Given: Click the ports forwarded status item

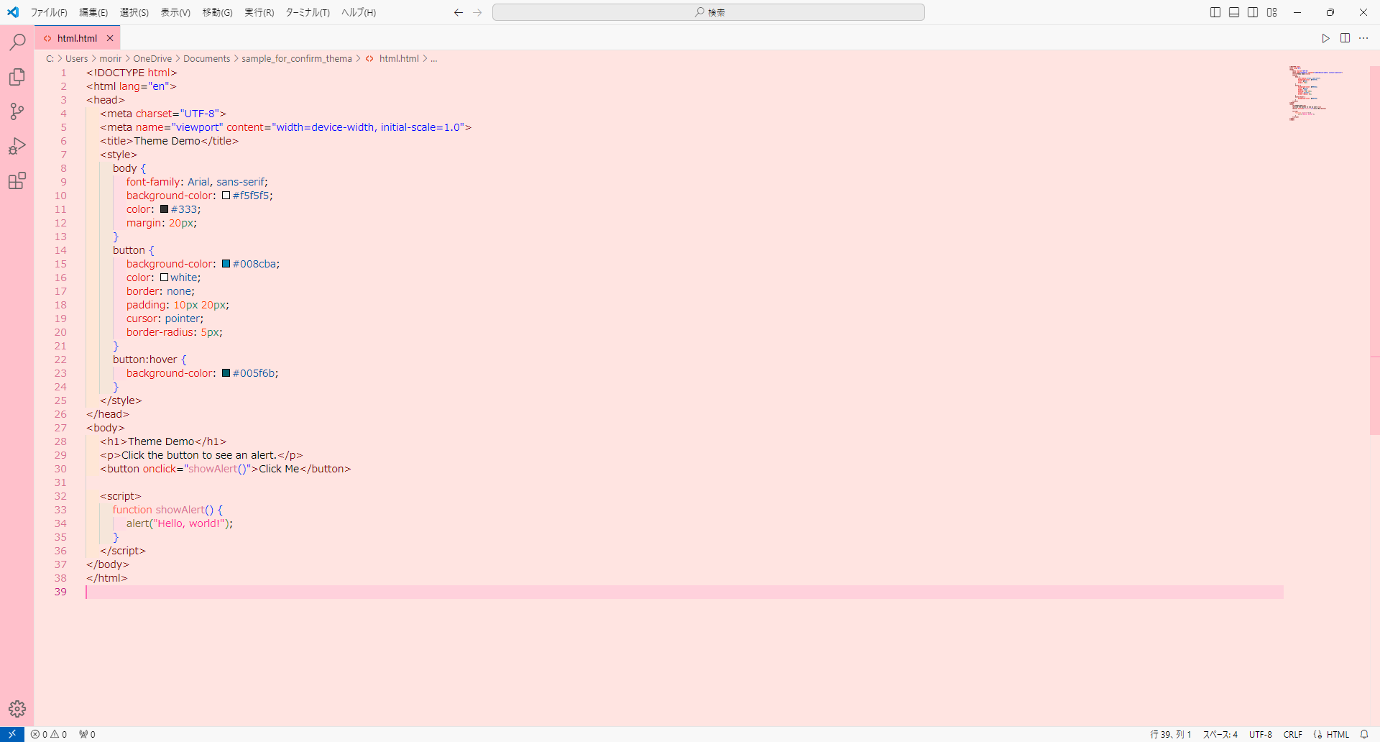Looking at the screenshot, I should [88, 734].
